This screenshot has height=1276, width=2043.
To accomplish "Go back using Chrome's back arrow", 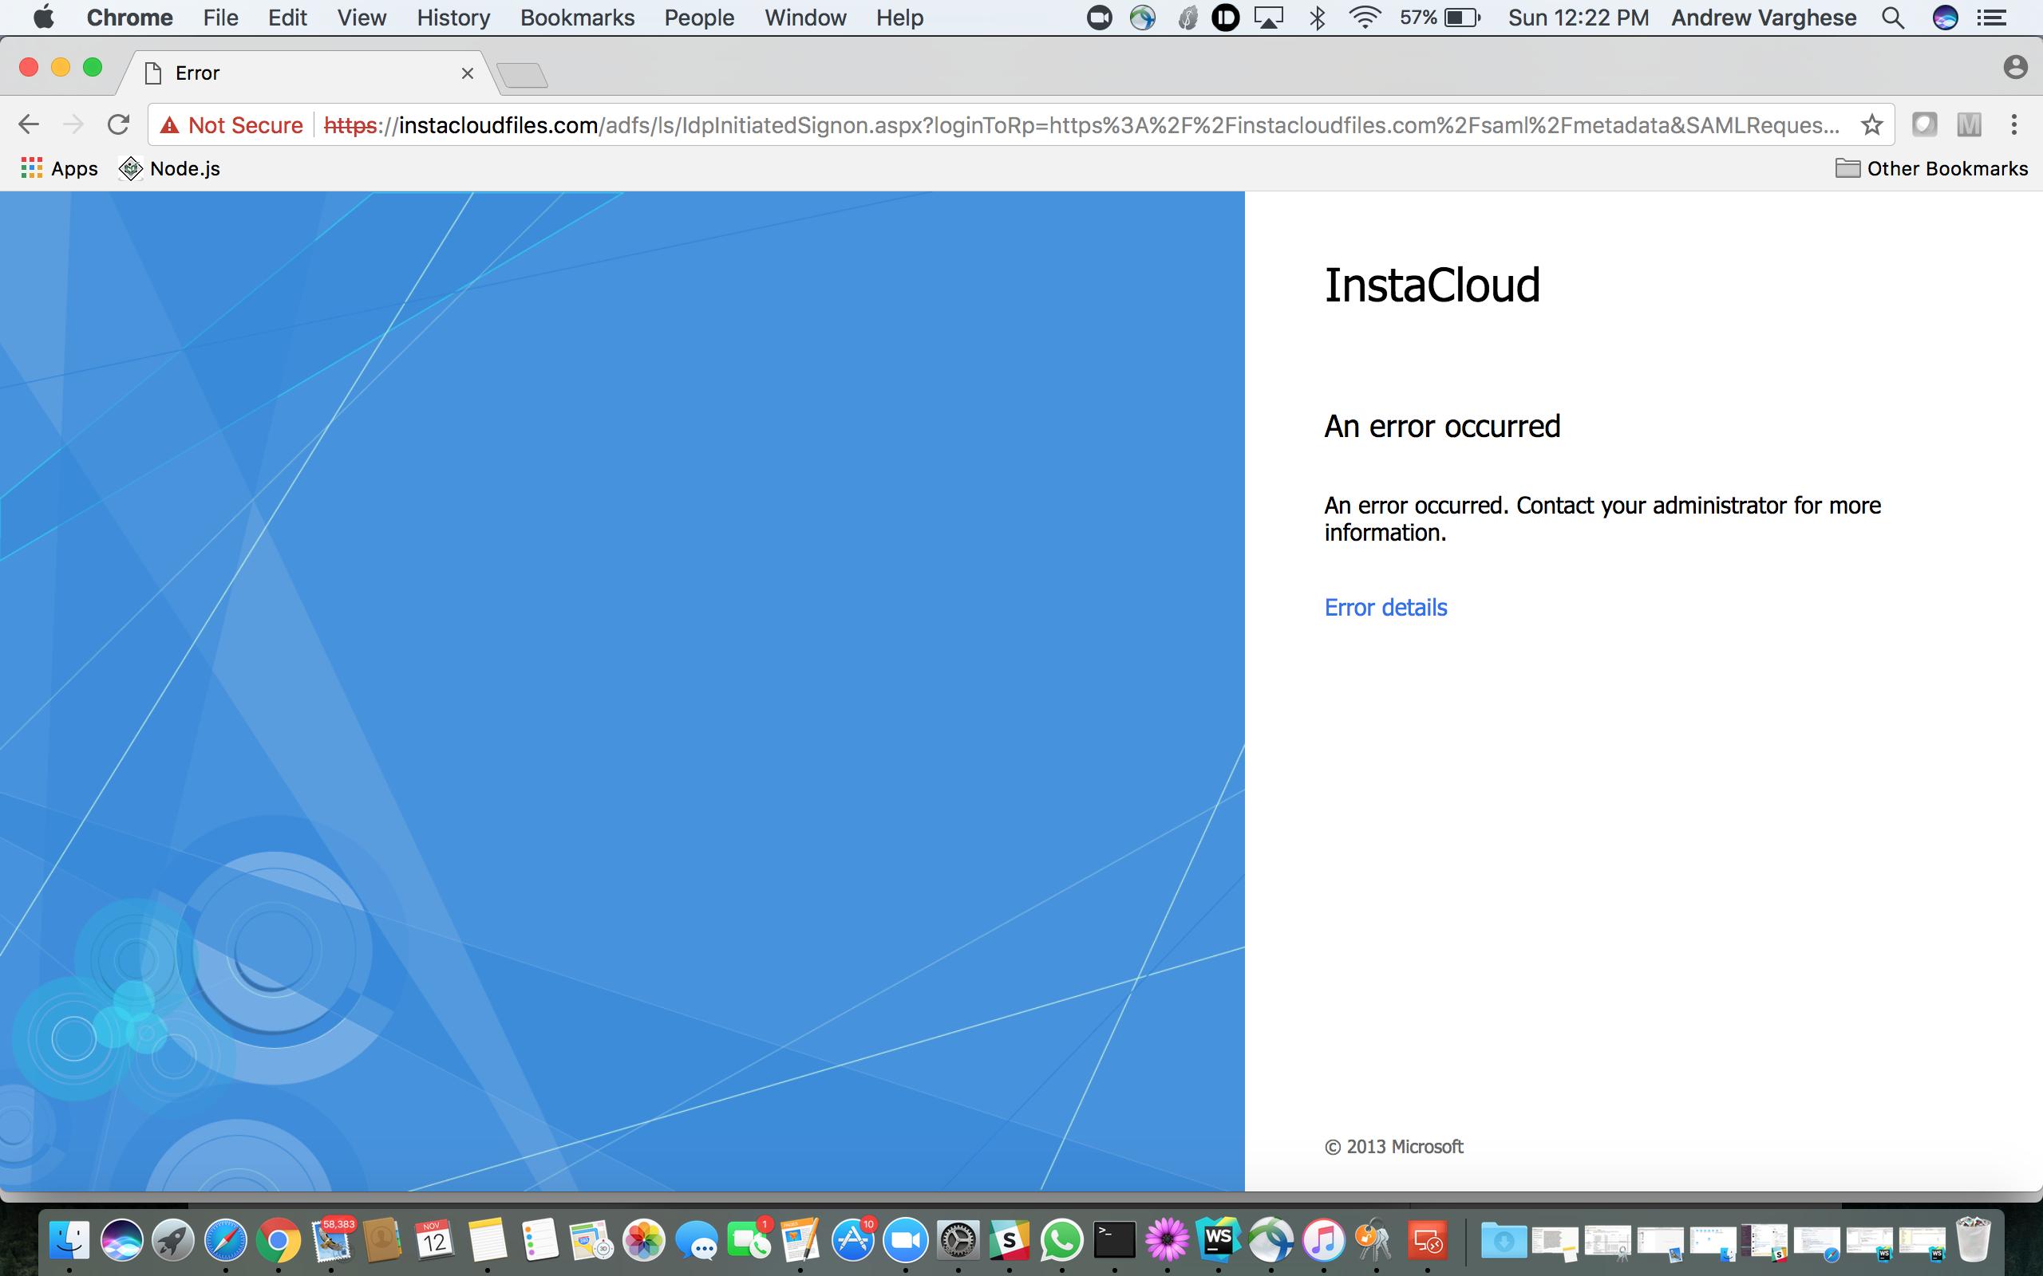I will point(29,125).
